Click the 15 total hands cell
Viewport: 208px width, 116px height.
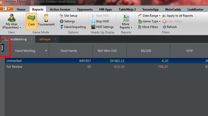89,67
